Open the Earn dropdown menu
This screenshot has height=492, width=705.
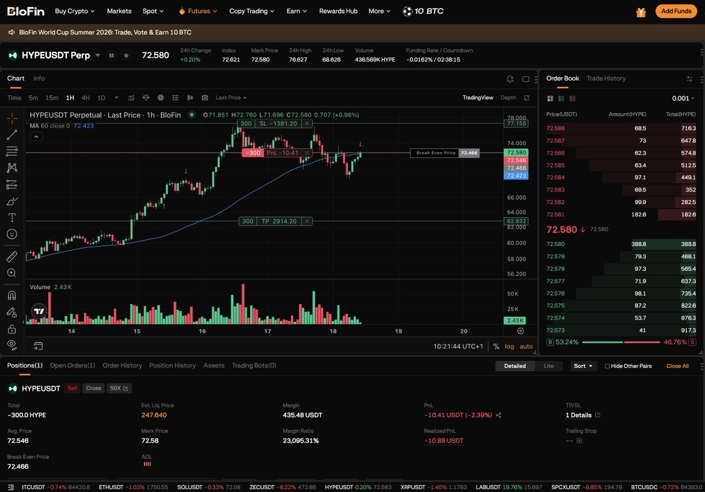[x=296, y=11]
